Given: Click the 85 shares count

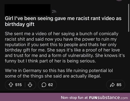Looking at the screenshot, I should [x=119, y=85].
